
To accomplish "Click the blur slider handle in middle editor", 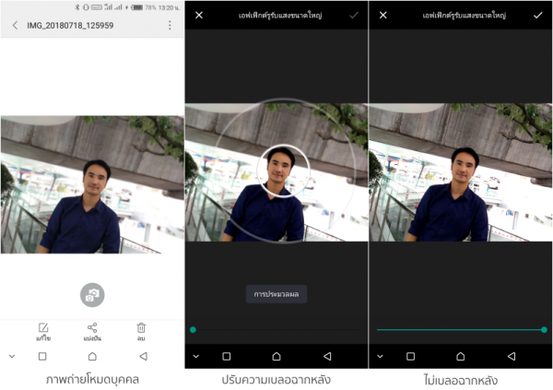I will [193, 329].
